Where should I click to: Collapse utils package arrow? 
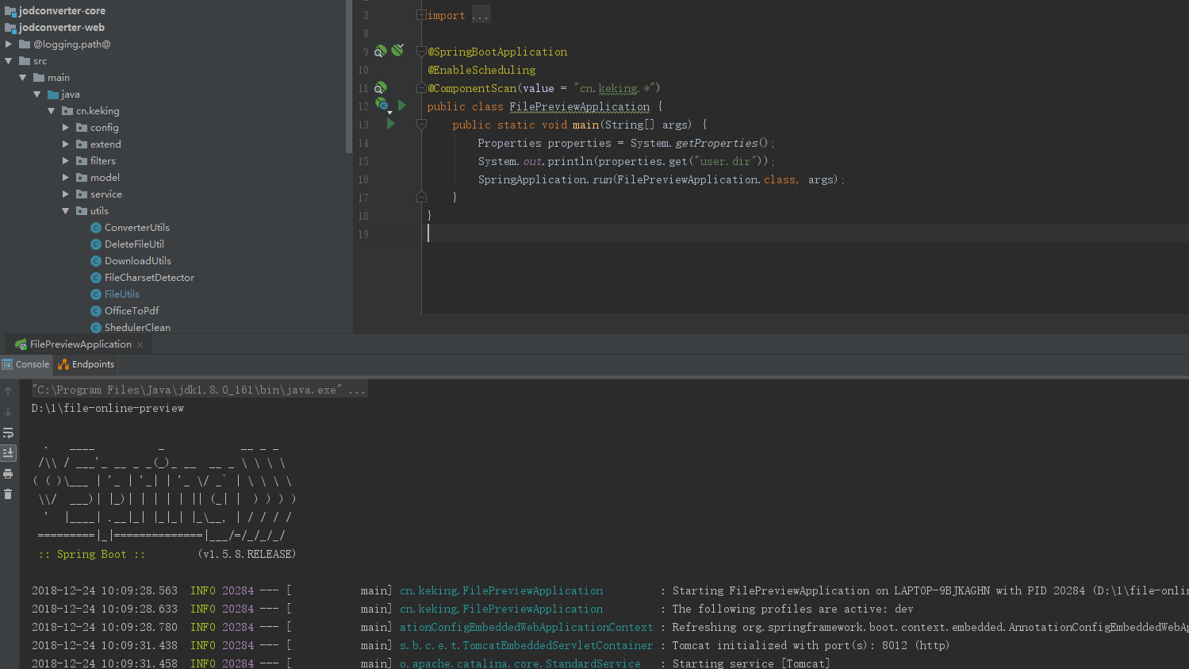tap(66, 211)
